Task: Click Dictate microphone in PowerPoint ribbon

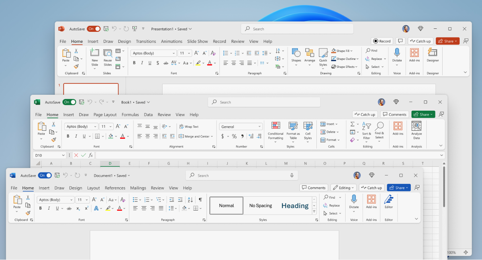Action: 397,55
